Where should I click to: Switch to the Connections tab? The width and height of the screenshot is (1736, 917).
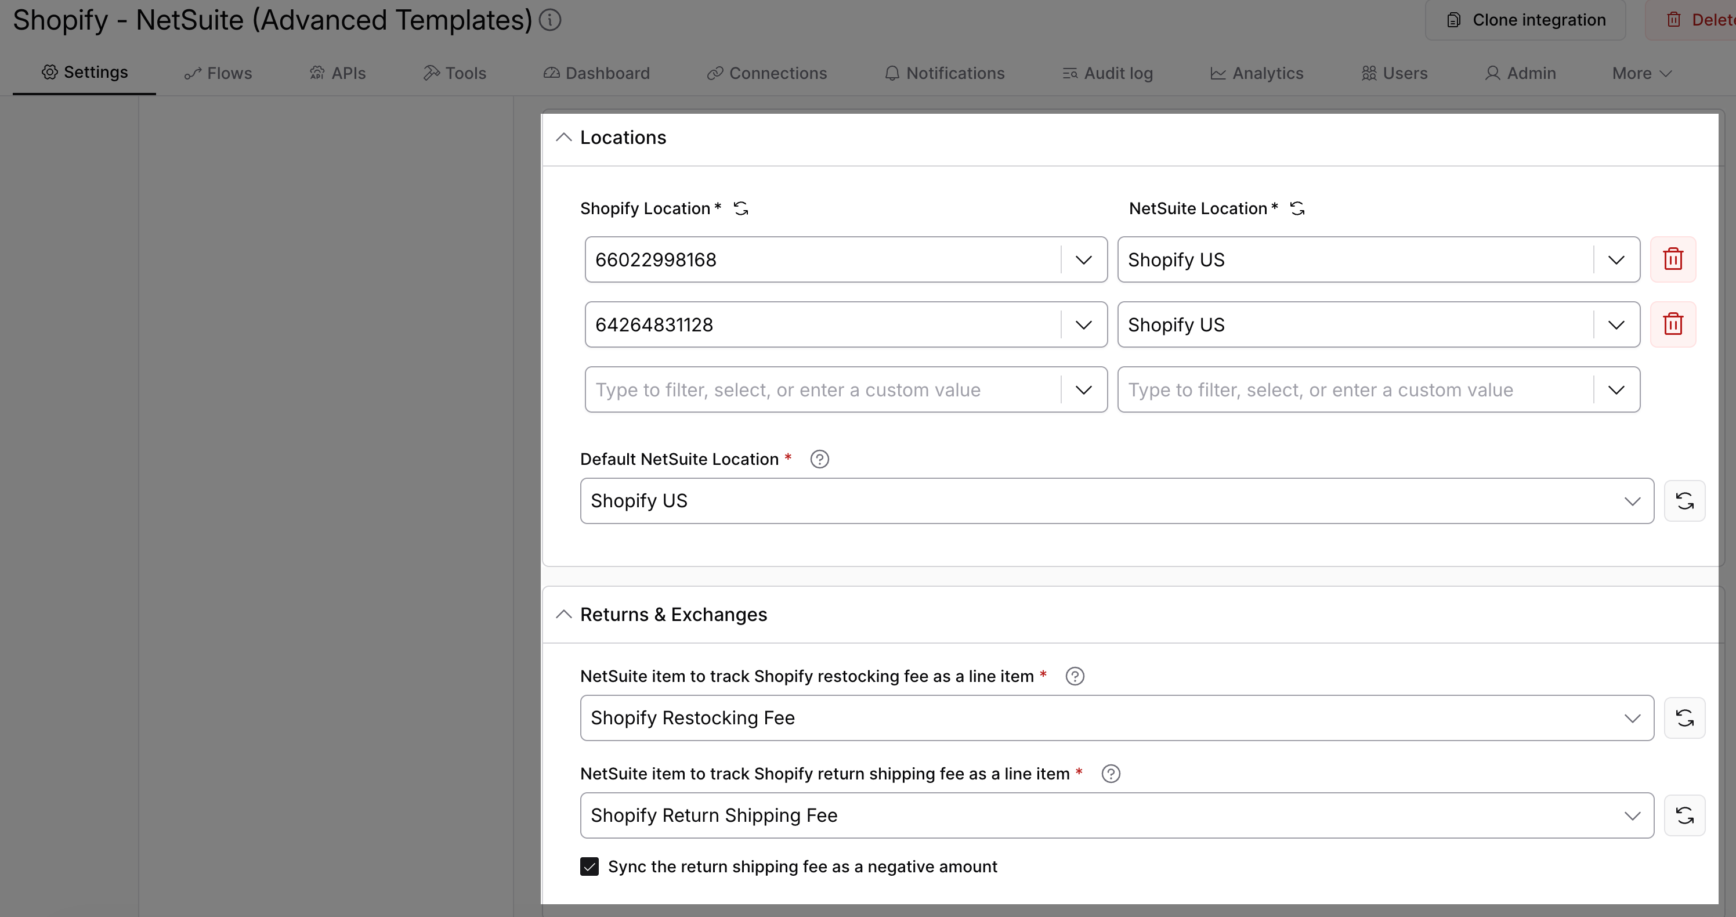767,74
